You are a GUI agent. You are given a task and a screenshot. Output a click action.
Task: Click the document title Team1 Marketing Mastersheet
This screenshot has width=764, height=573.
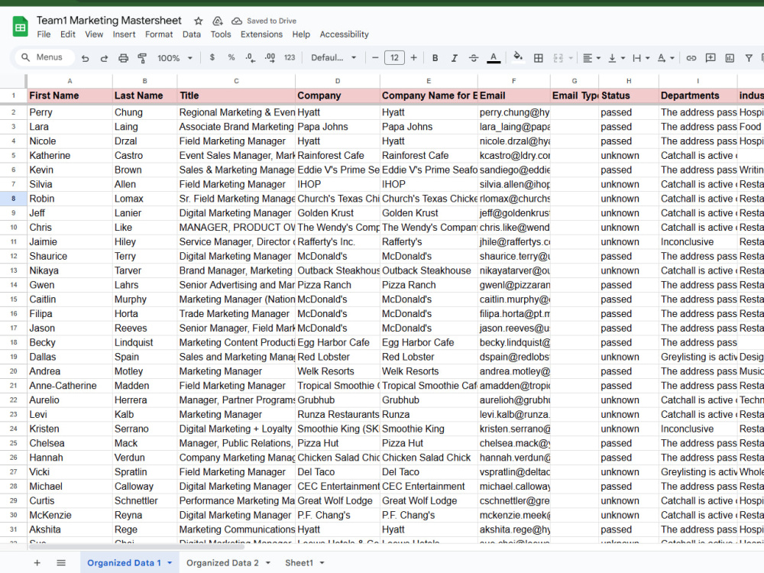coord(109,21)
